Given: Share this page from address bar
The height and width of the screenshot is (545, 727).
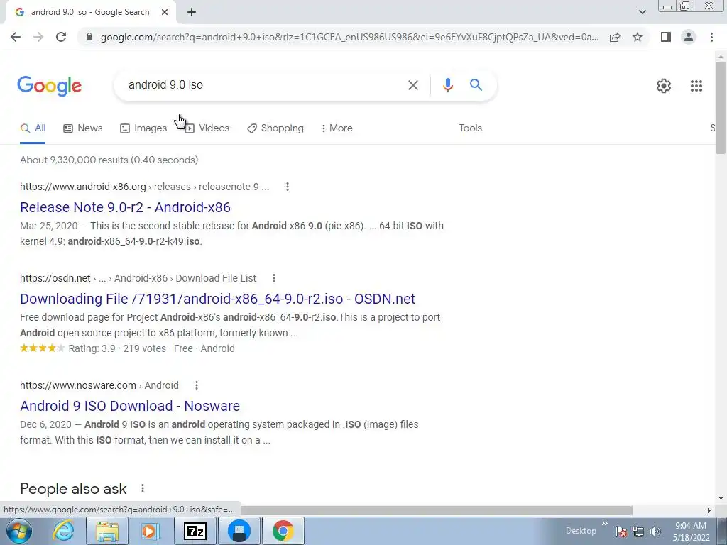Looking at the screenshot, I should click(x=615, y=37).
